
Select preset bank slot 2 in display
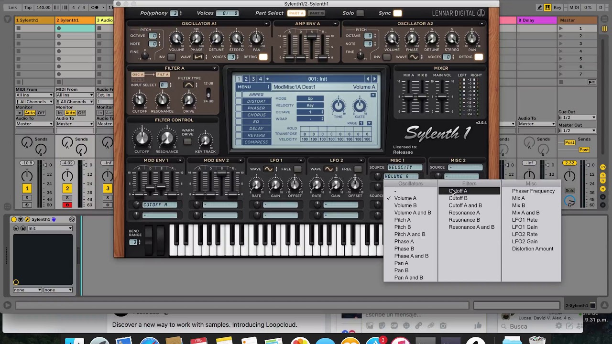246,79
